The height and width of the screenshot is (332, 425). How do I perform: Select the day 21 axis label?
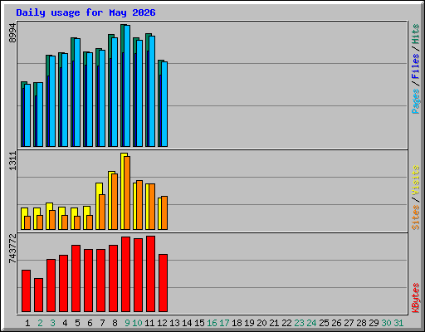click(274, 323)
